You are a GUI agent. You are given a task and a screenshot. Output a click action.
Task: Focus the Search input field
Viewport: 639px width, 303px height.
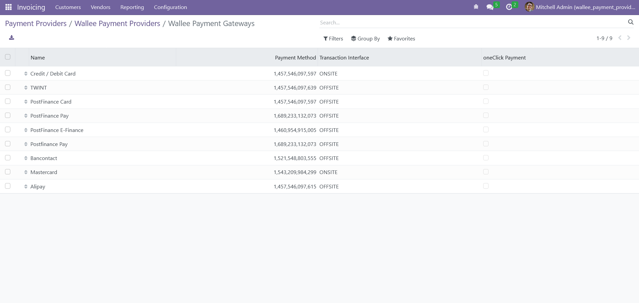pos(471,23)
